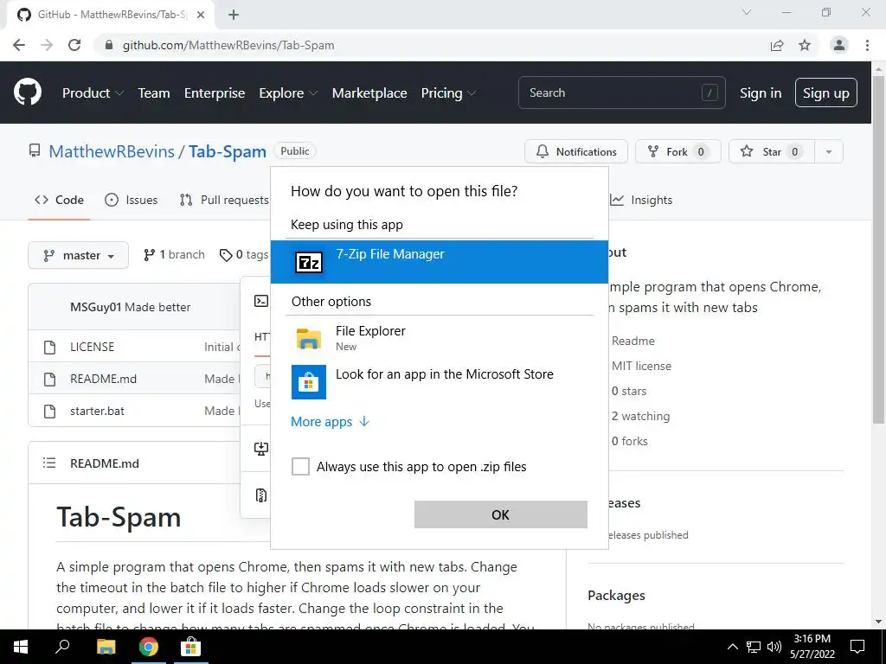
Task: Expand the Explore menu
Action: (288, 93)
